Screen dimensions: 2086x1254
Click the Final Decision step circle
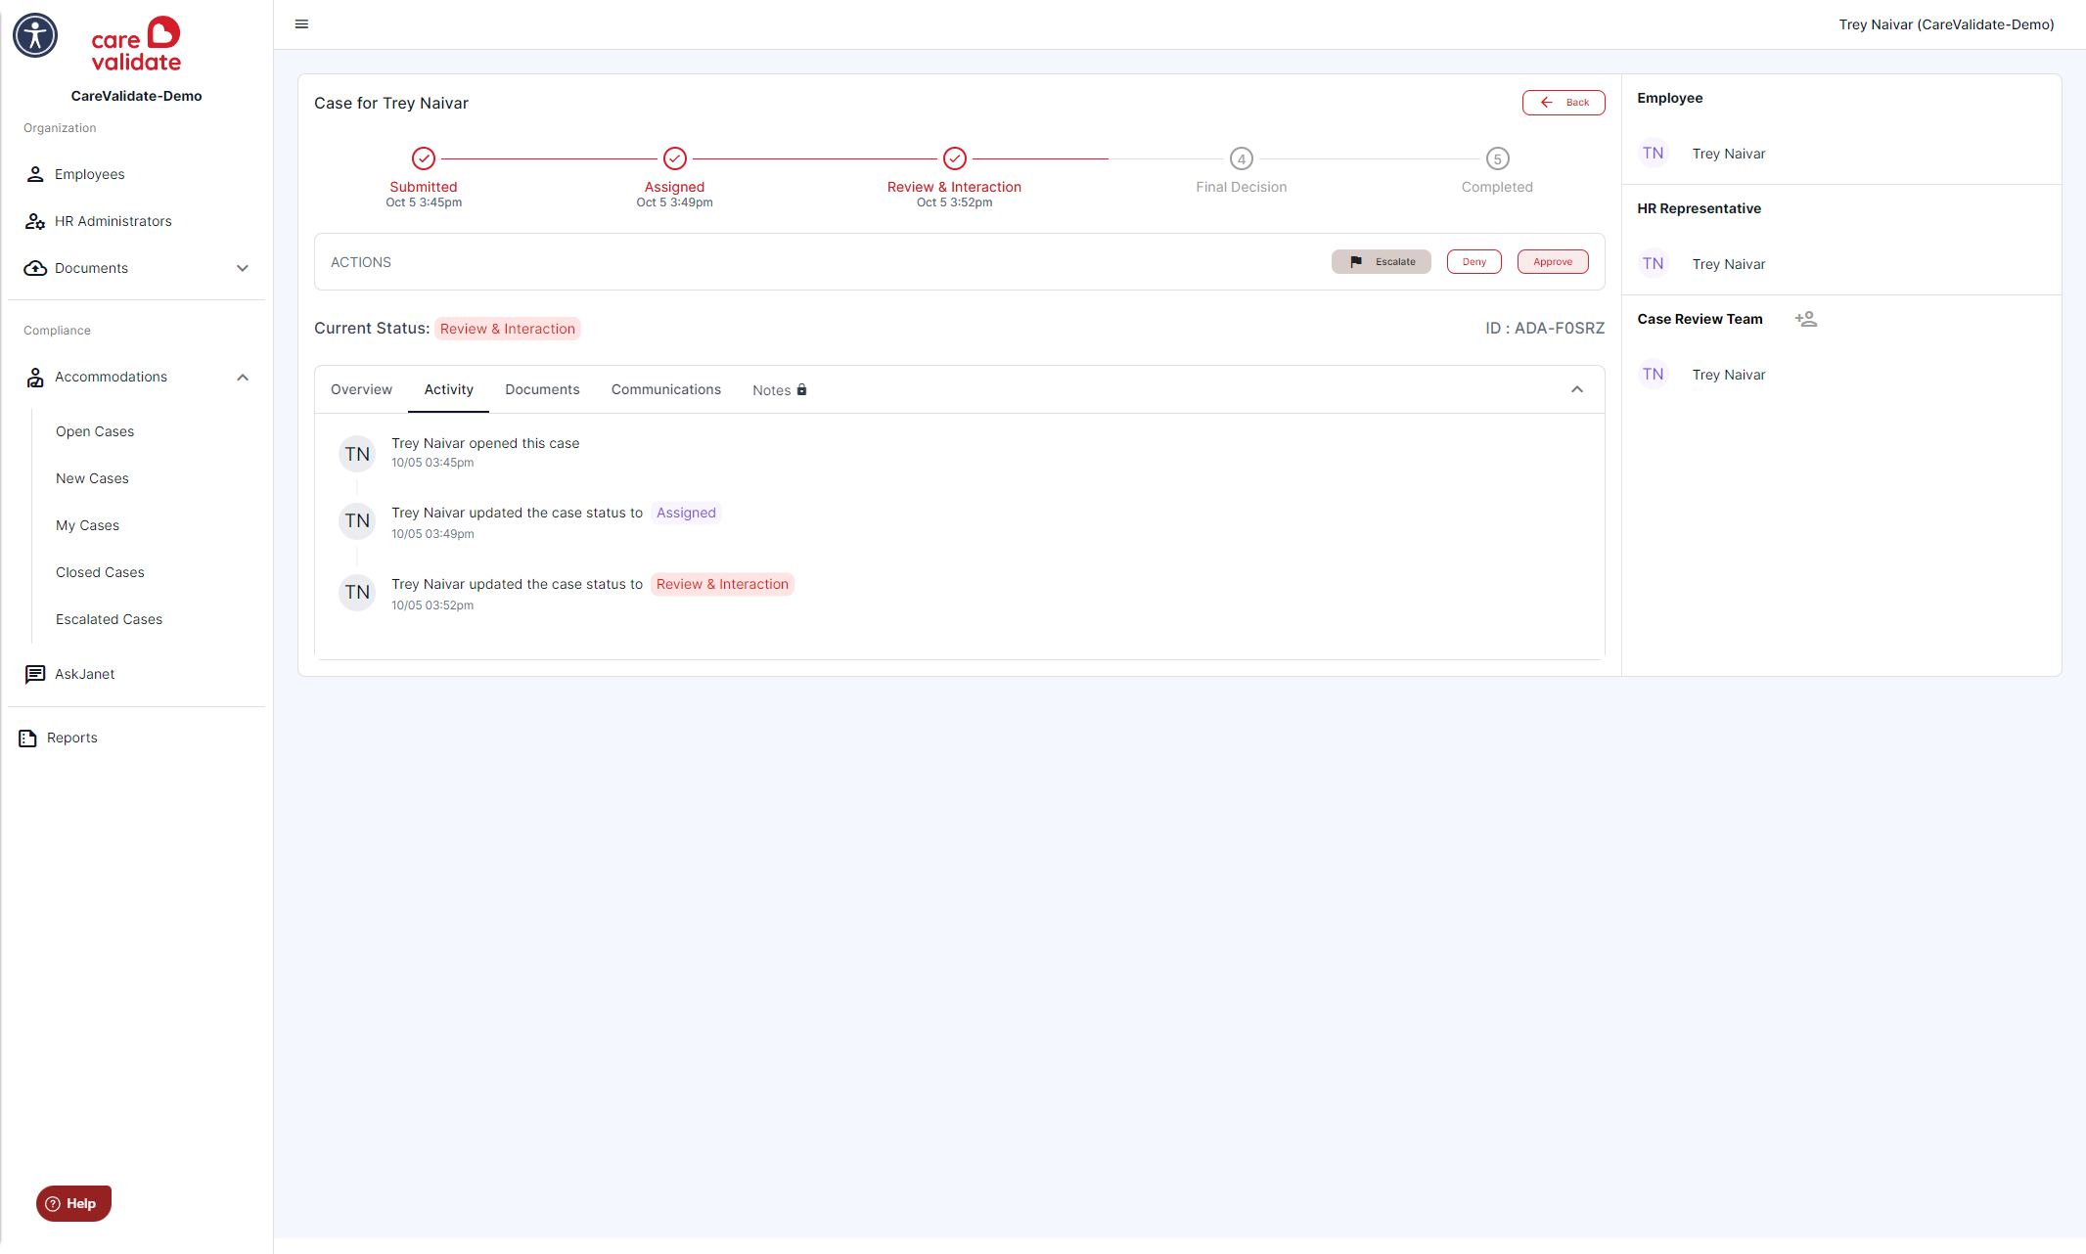[1242, 158]
